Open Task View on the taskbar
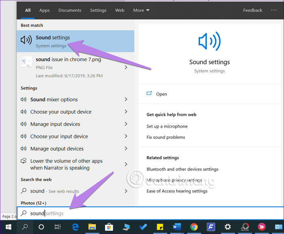This screenshot has height=234, width=284. (58, 227)
